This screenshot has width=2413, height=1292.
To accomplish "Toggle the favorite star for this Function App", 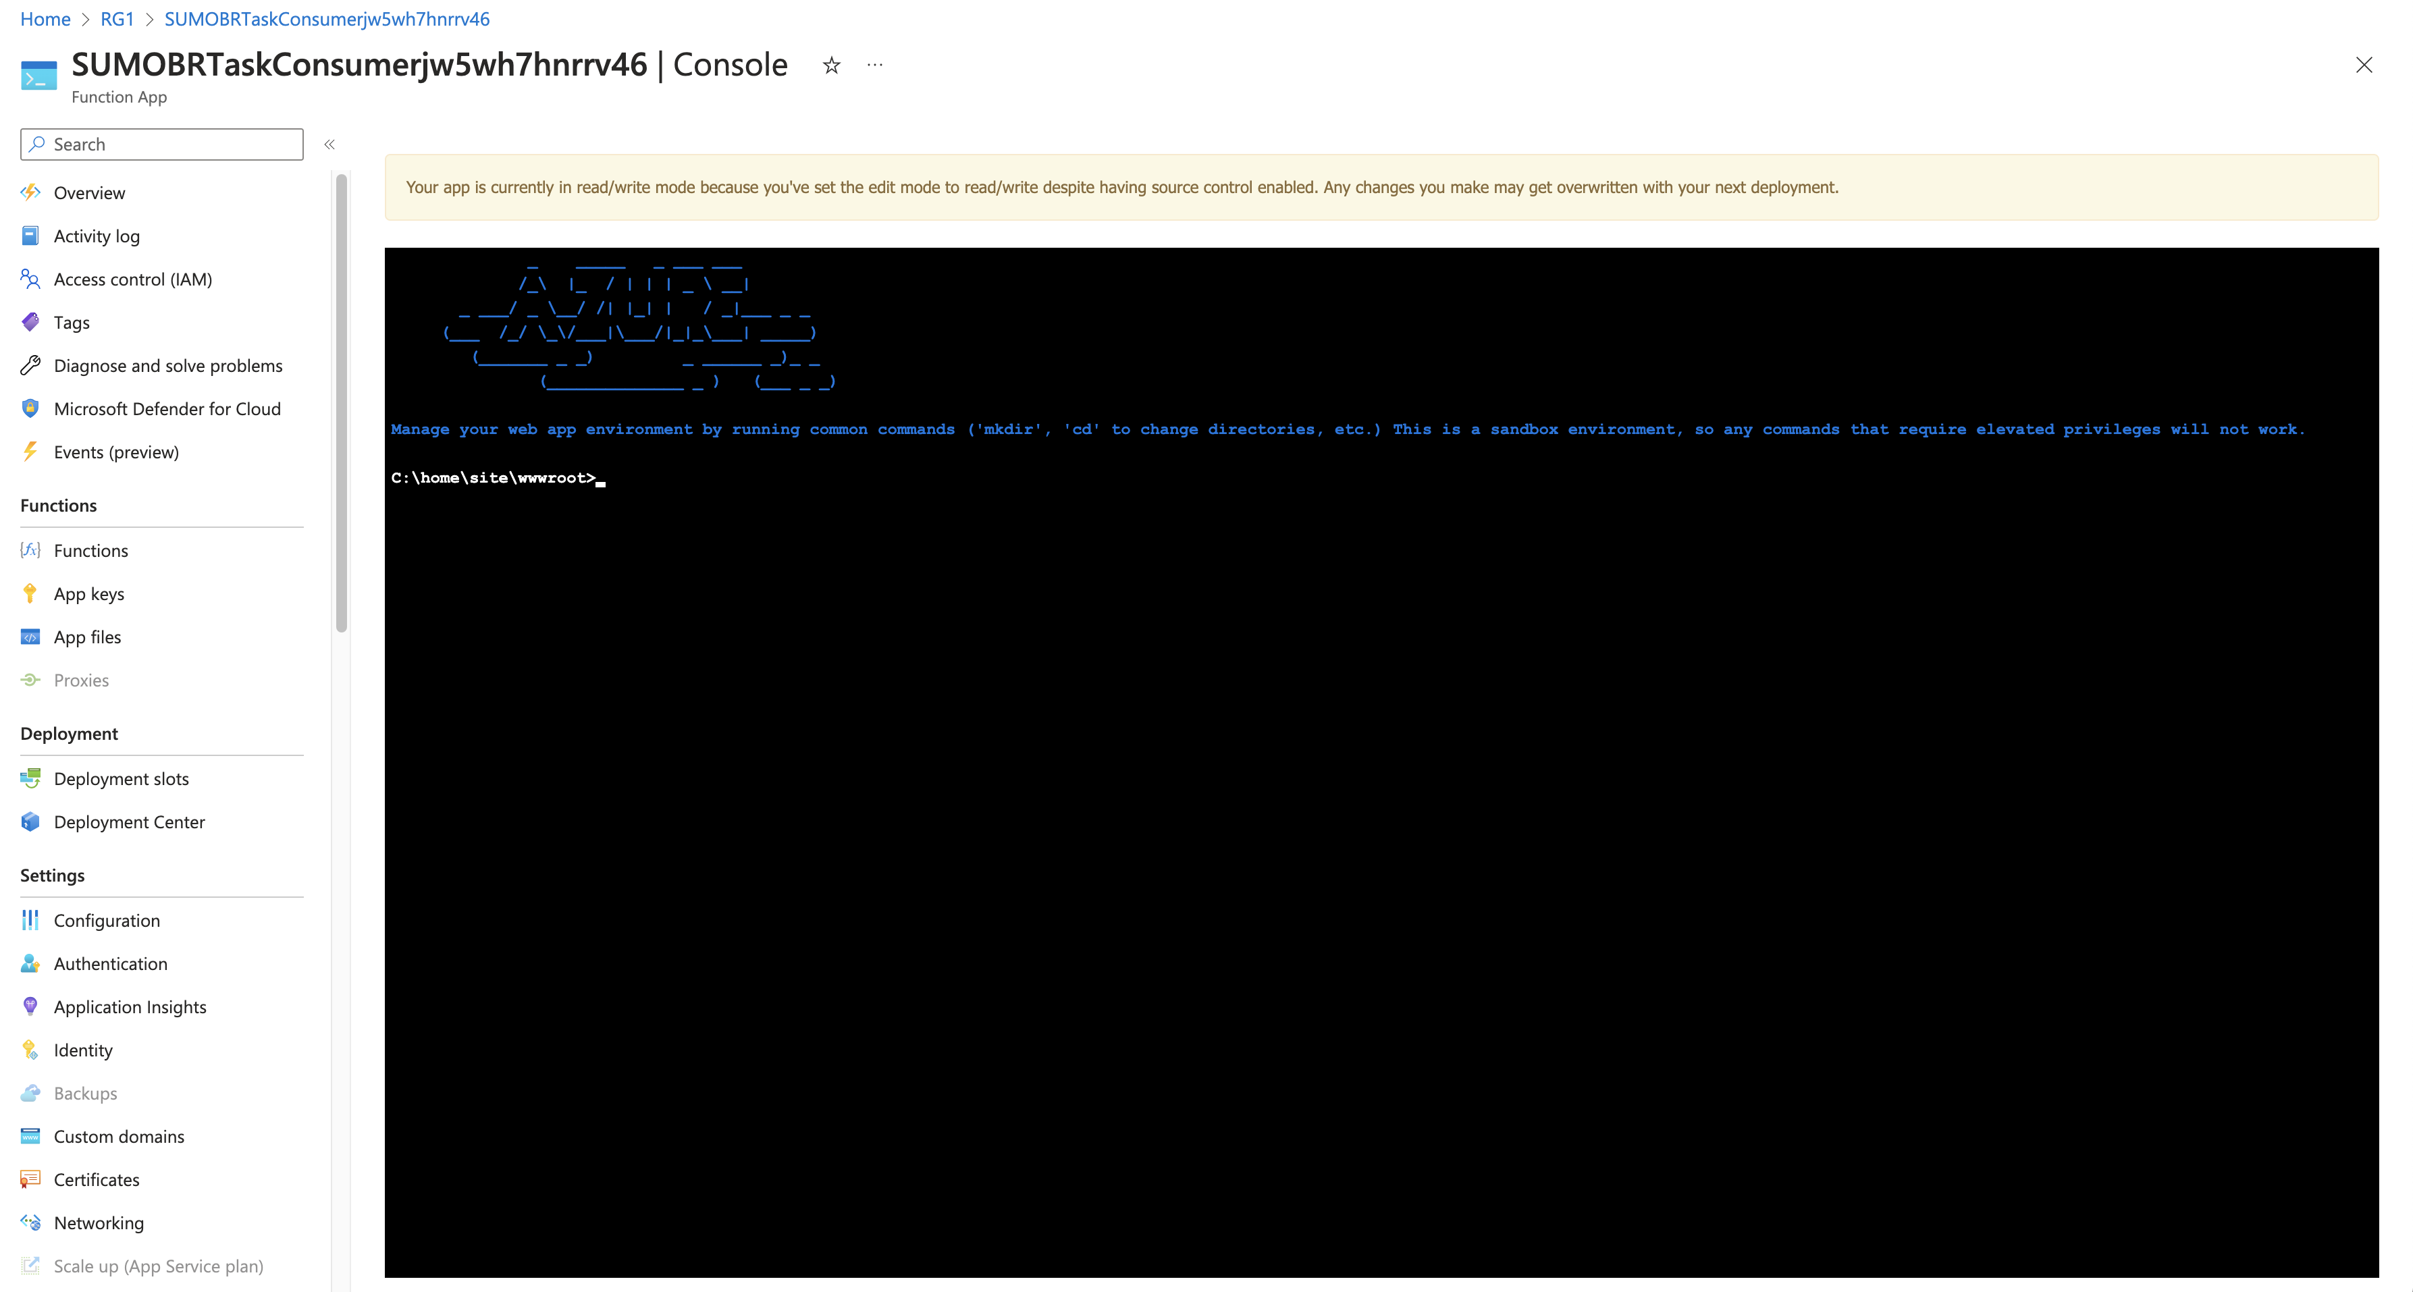I will tap(830, 65).
